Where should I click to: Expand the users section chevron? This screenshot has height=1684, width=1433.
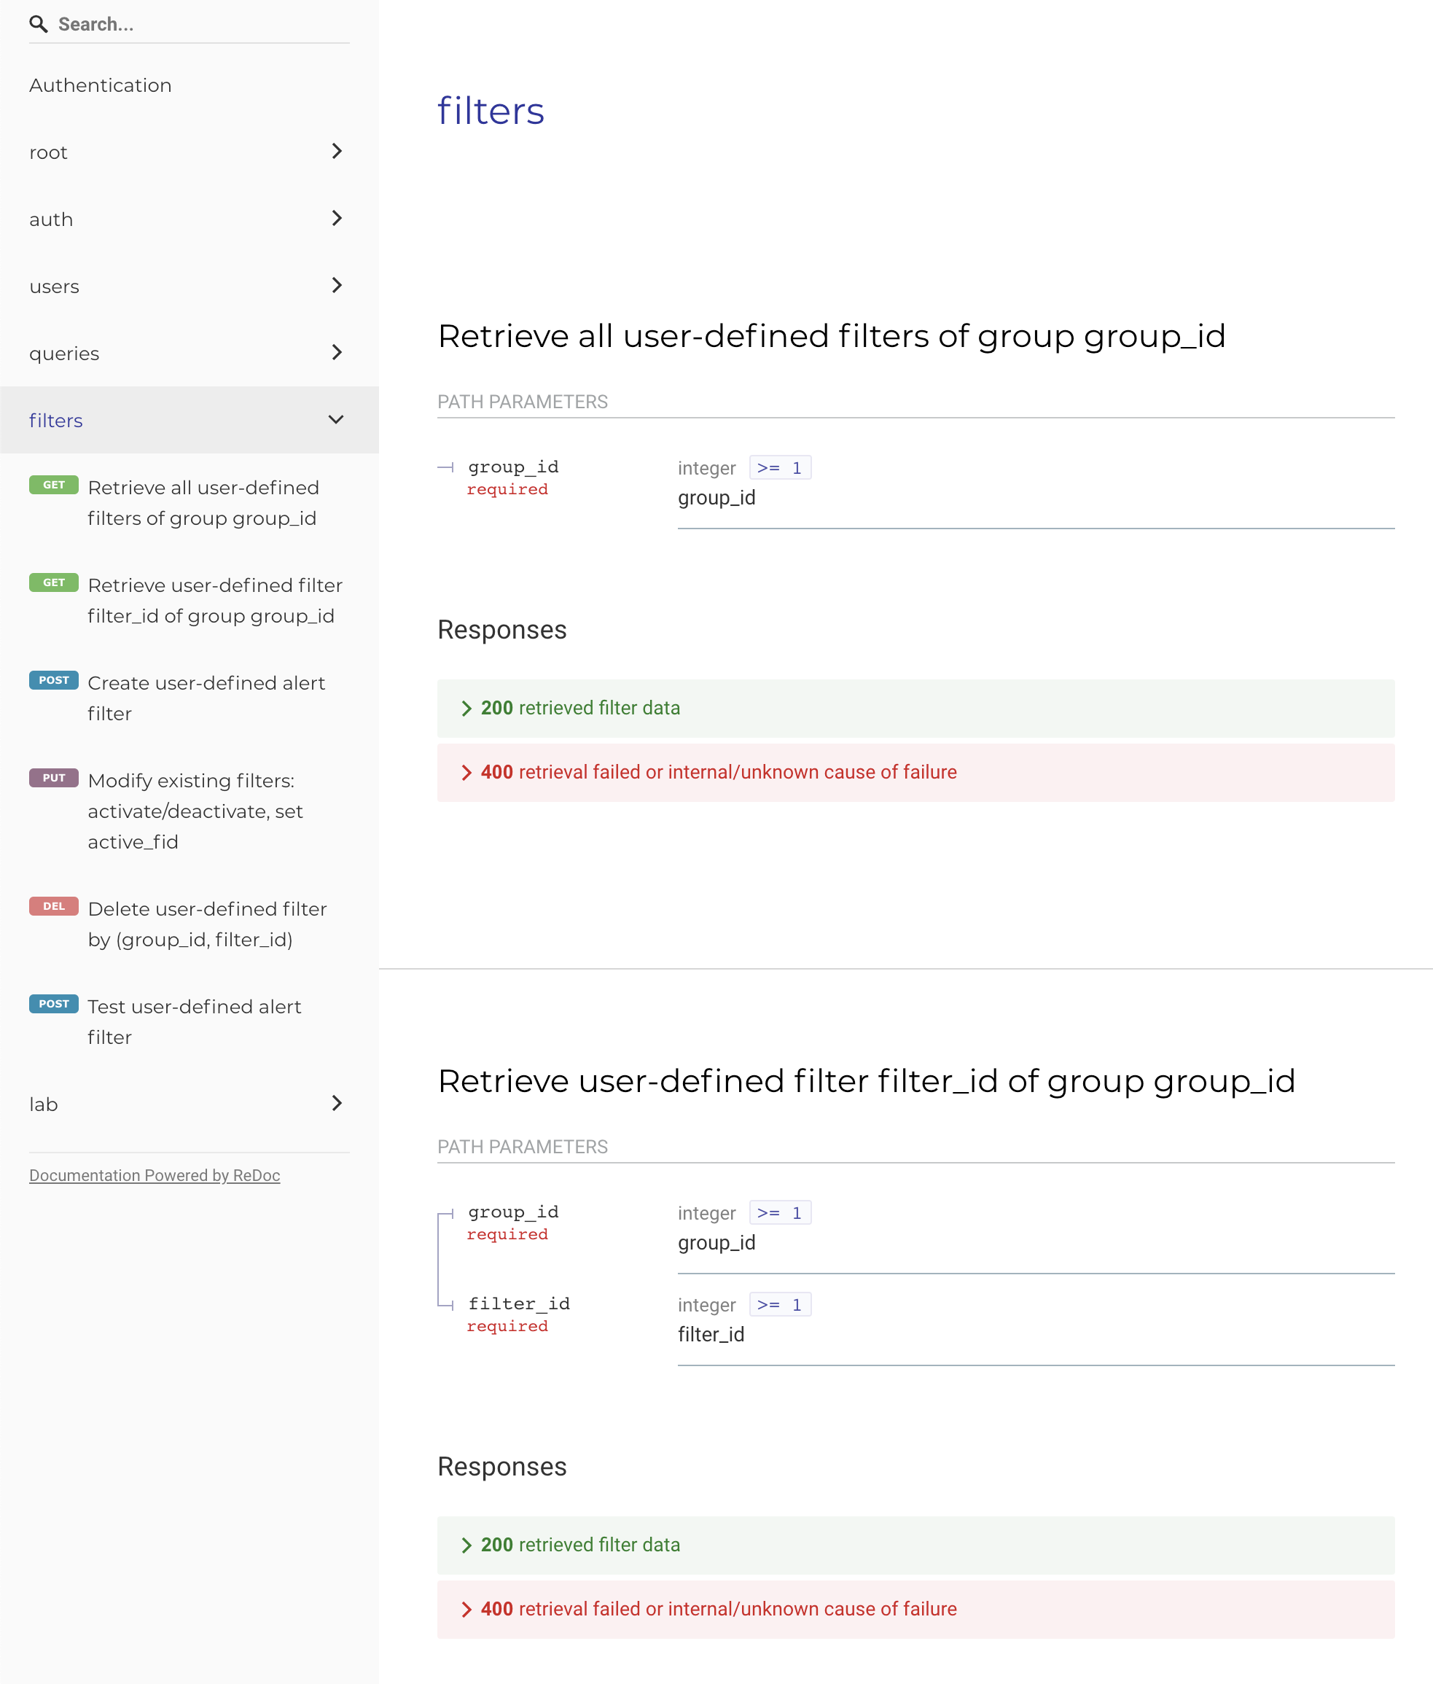(336, 286)
